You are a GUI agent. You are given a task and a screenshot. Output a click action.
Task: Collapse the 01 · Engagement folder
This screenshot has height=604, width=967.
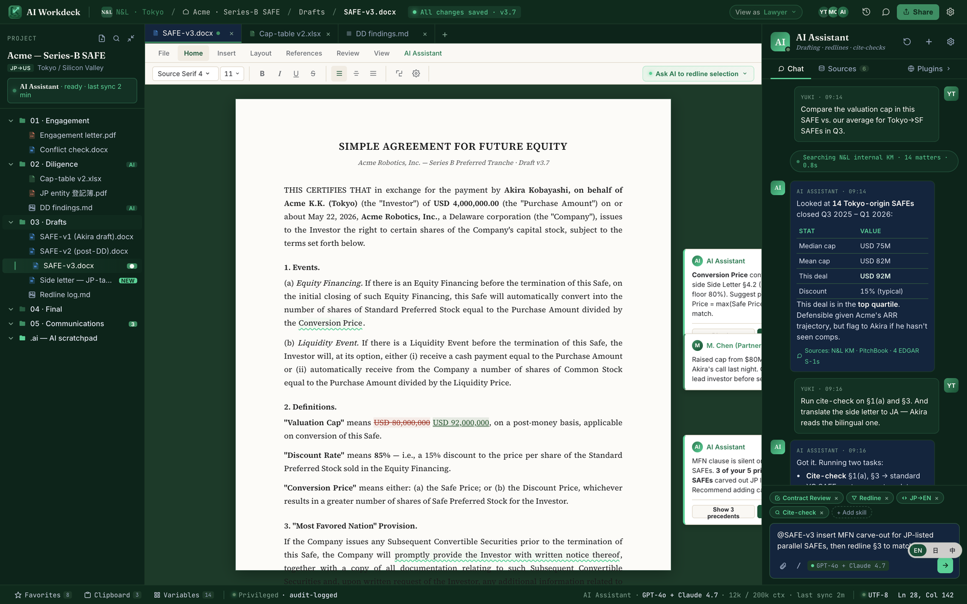point(11,121)
